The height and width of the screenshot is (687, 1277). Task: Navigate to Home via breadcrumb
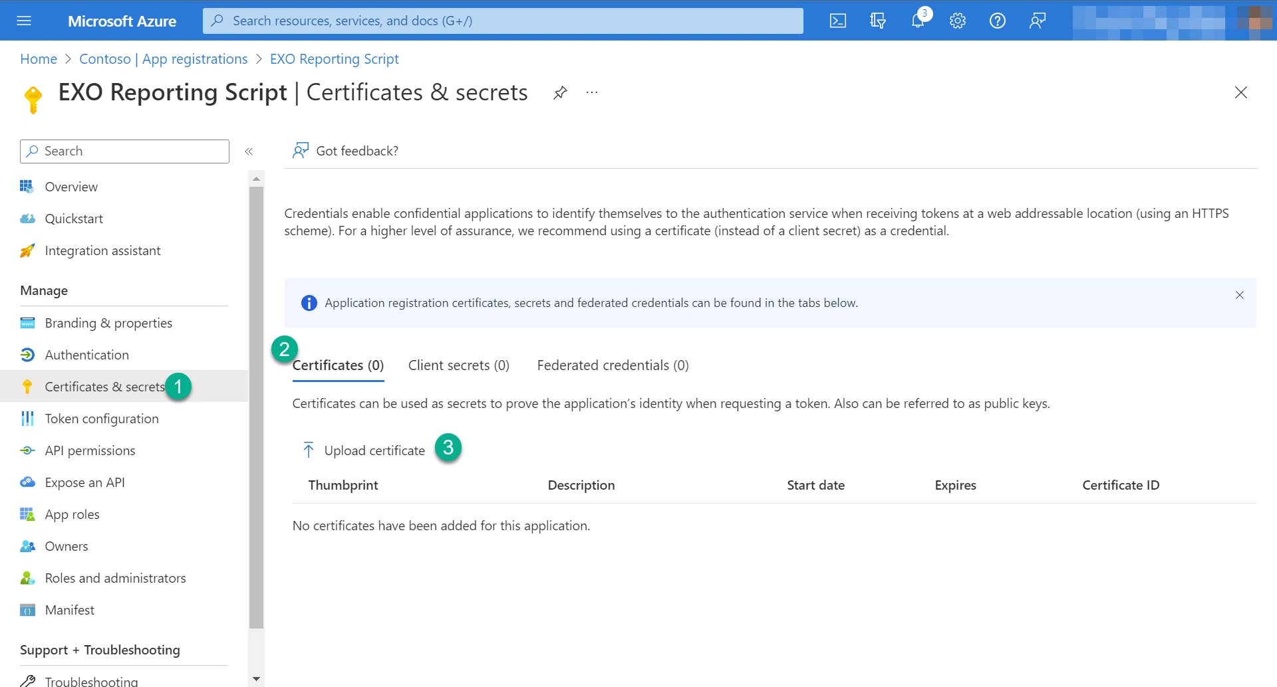coord(38,58)
